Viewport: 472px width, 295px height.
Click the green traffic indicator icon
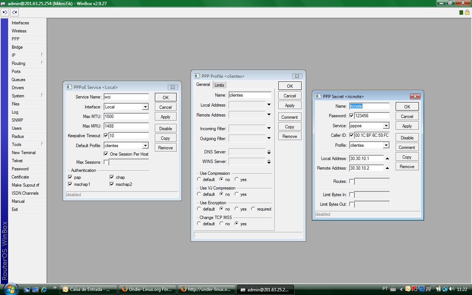coord(461,13)
